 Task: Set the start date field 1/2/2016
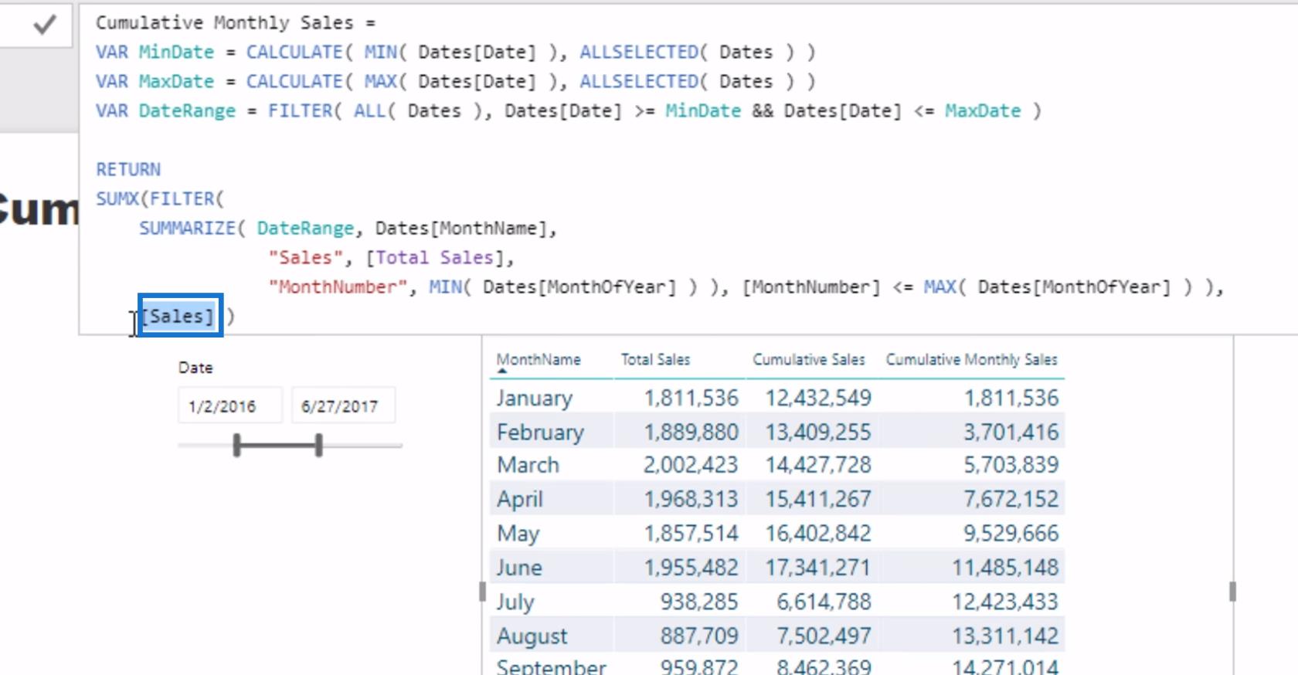click(230, 405)
